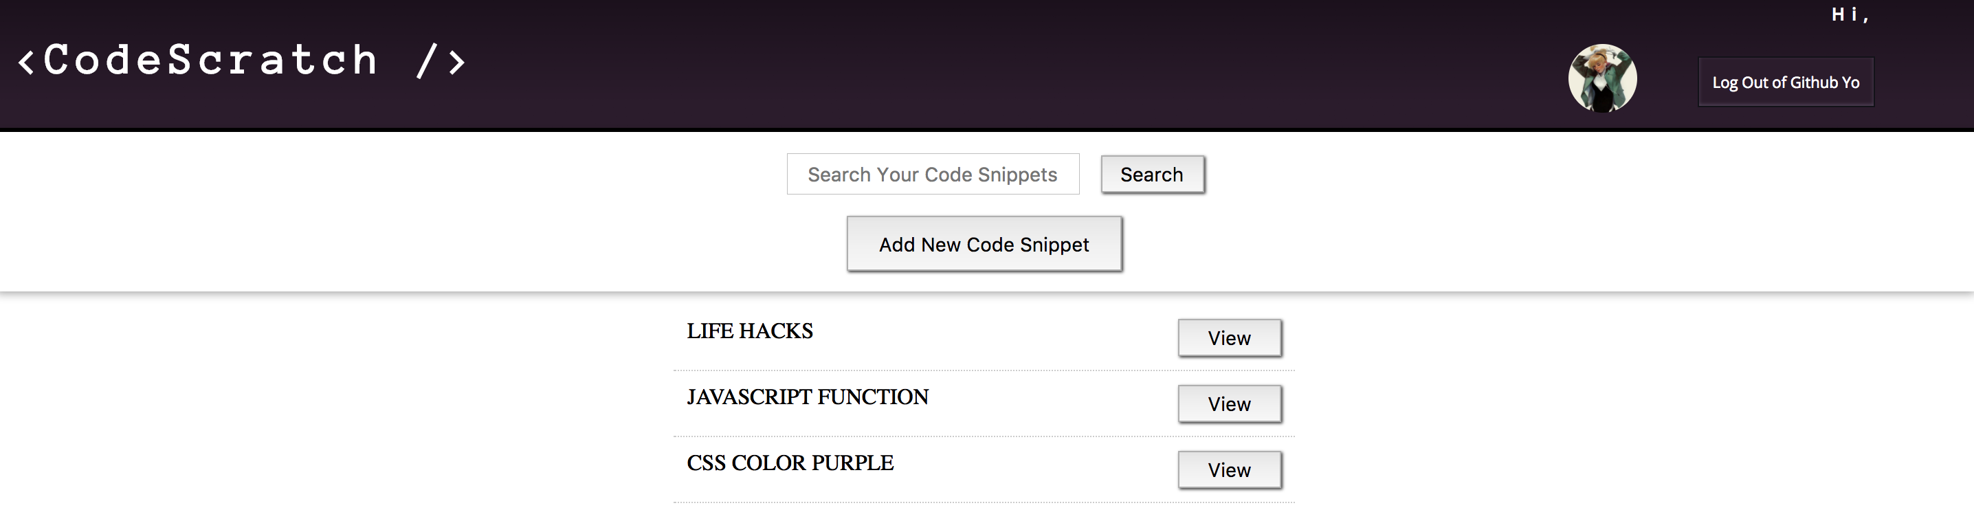Add New Code Snippet
This screenshot has height=521, width=1974.
pyautogui.click(x=983, y=243)
